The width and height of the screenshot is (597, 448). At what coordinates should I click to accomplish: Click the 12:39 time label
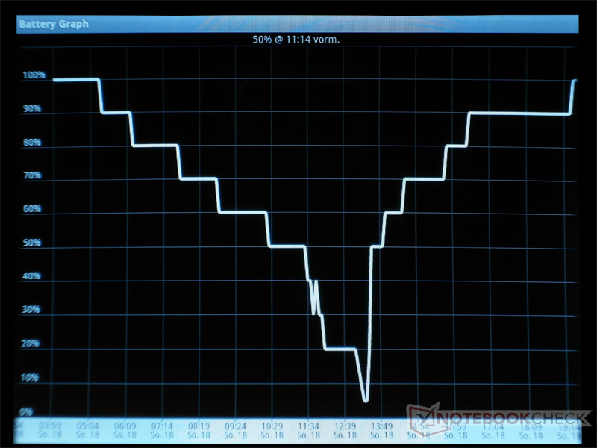(345, 426)
